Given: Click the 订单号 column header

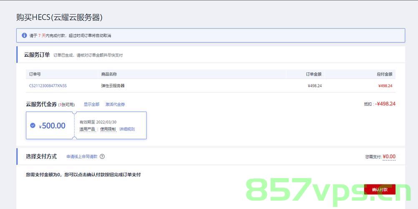Looking at the screenshot, I should pos(35,74).
